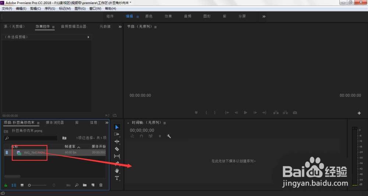Switch to the Color workspace
Image resolution: width=368 pixels, height=196 pixels.
(x=149, y=16)
